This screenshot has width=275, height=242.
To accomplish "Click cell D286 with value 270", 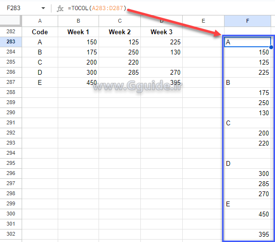I will (x=162, y=72).
